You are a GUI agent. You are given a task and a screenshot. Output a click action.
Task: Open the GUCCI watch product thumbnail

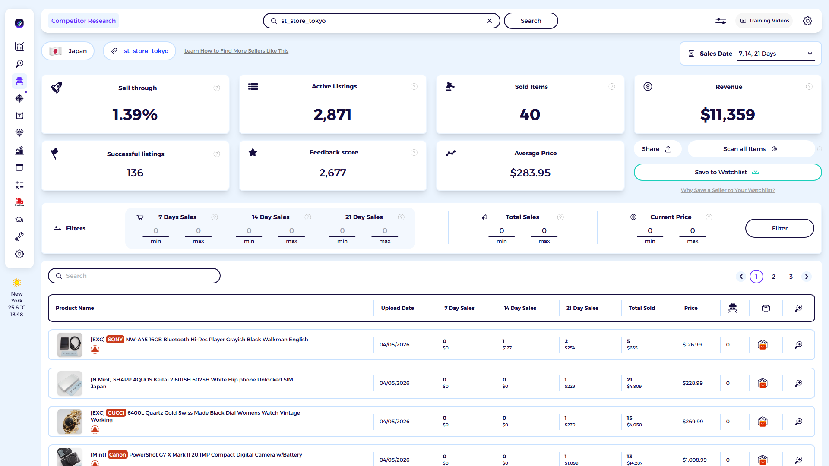coord(70,422)
